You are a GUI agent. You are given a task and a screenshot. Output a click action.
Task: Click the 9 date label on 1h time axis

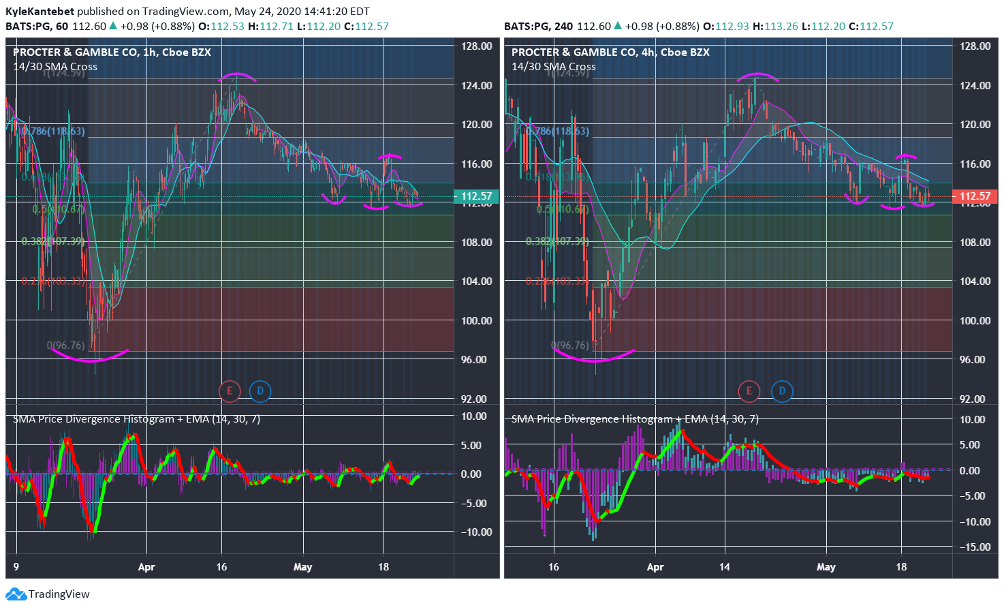(x=16, y=567)
